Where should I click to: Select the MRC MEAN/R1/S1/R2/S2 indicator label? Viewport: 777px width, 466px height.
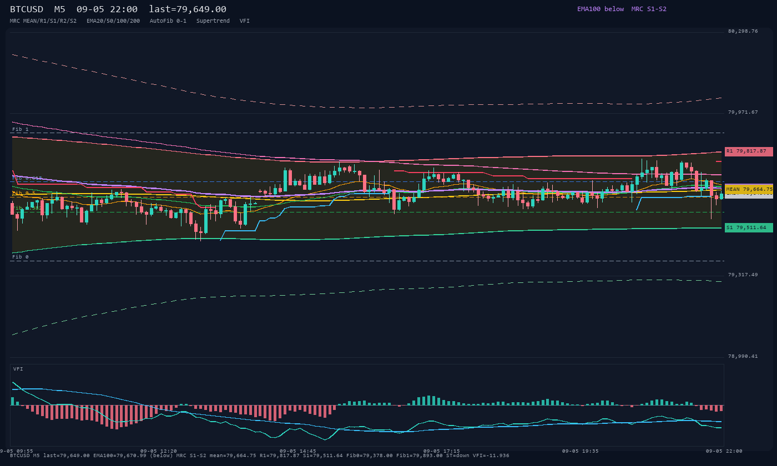(43, 21)
